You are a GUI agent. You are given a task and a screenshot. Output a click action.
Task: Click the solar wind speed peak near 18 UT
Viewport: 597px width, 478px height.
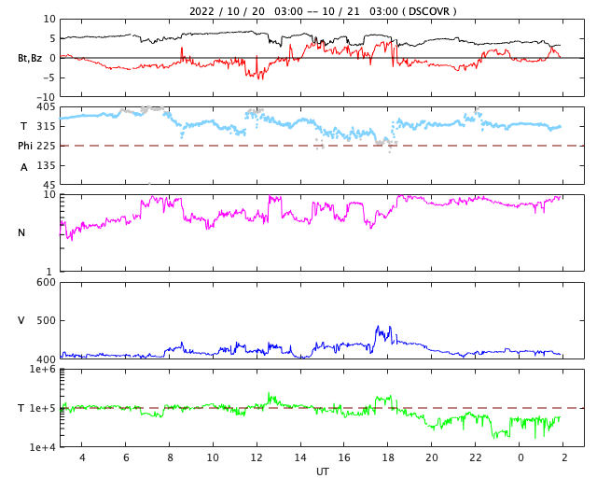click(x=378, y=327)
